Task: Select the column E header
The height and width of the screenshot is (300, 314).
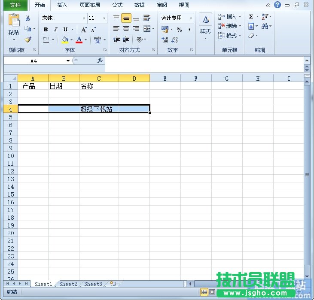Action: pyautogui.click(x=165, y=79)
